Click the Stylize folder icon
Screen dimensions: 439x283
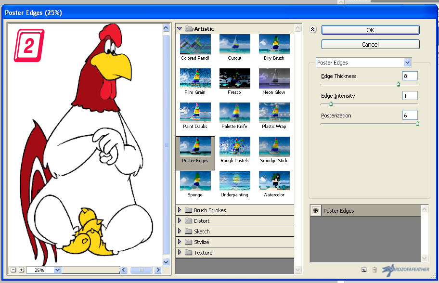[188, 242]
